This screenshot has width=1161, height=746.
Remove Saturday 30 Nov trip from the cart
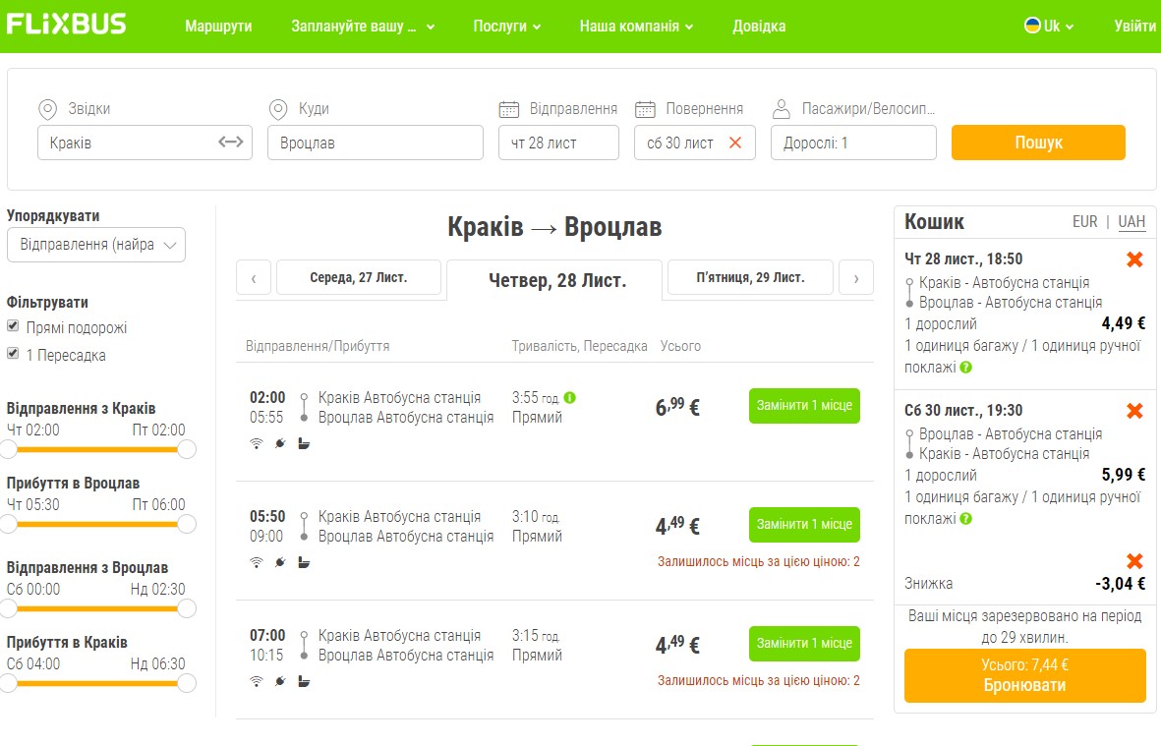[x=1134, y=411]
